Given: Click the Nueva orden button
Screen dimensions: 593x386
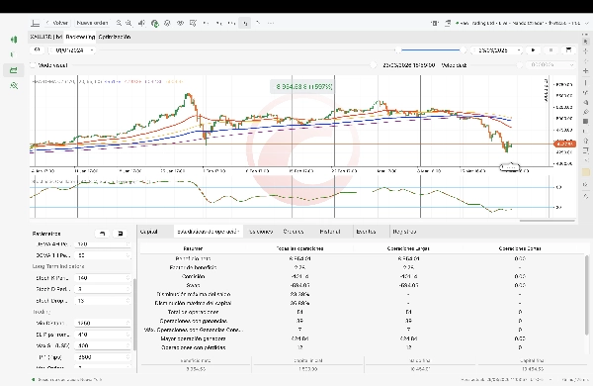Looking at the screenshot, I should tap(92, 23).
